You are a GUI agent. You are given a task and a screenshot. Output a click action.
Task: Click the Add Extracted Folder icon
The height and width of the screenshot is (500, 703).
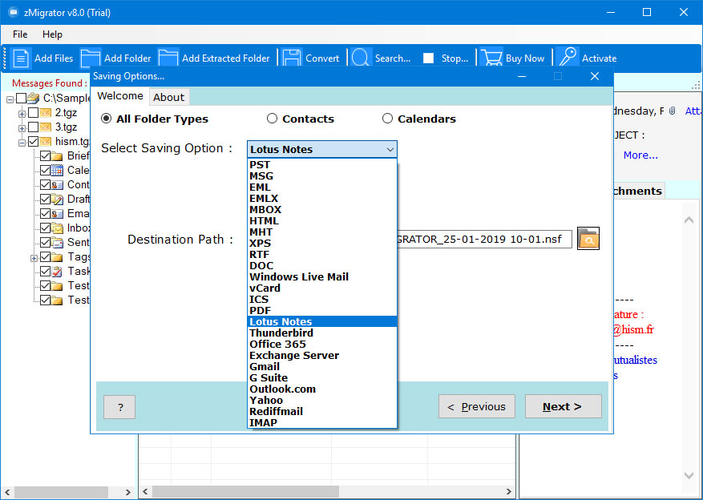(168, 58)
